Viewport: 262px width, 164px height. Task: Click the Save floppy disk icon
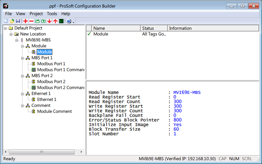click(x=18, y=21)
